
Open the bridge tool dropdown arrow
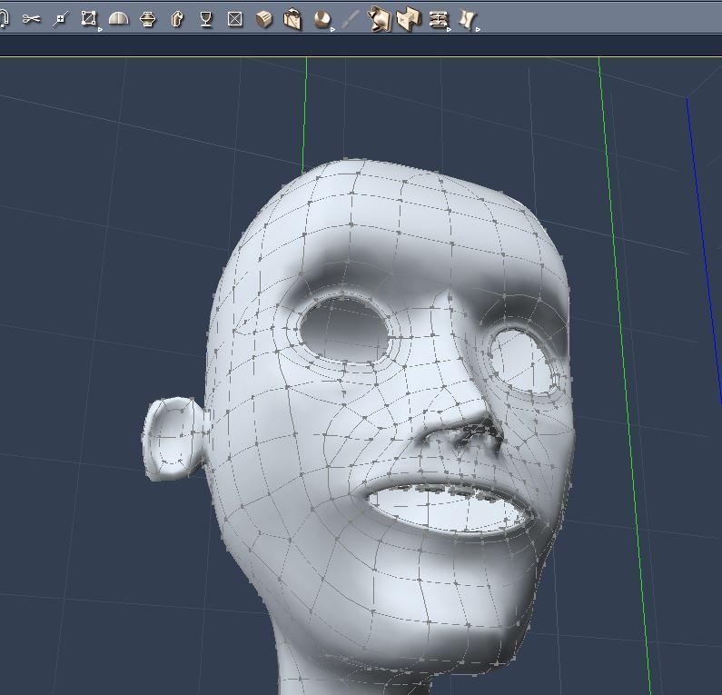450,29
